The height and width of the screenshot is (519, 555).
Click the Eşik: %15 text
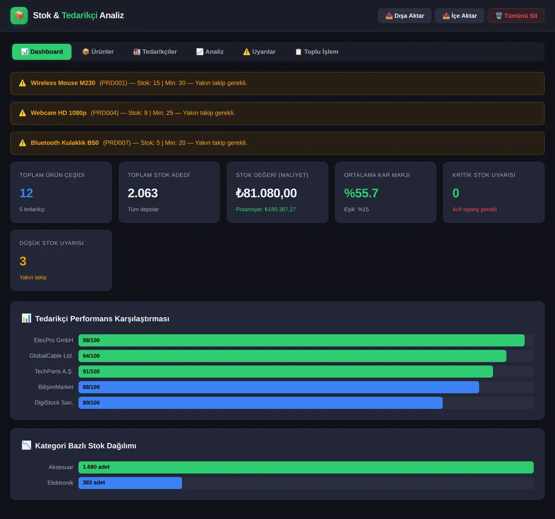click(357, 210)
